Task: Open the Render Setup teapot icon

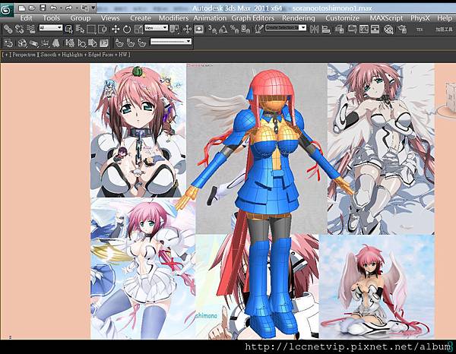Action: pyautogui.click(x=402, y=29)
